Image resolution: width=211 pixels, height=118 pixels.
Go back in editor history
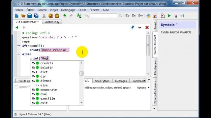pos(17,28)
